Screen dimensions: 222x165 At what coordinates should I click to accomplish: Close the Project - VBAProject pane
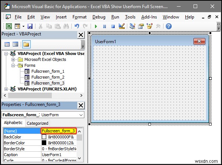tap(81, 35)
